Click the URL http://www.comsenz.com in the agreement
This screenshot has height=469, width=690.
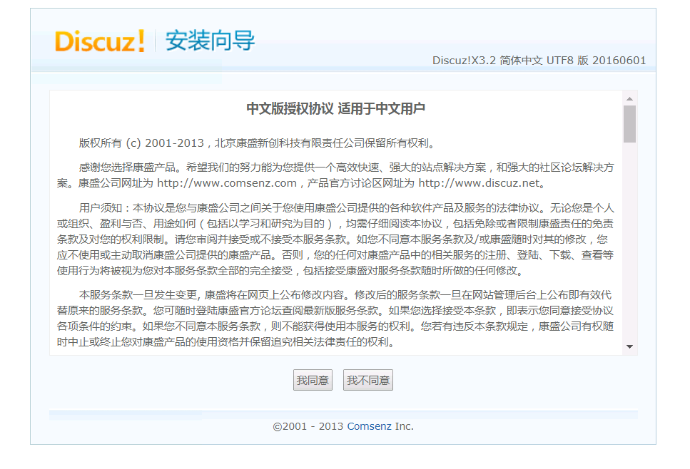click(x=227, y=183)
